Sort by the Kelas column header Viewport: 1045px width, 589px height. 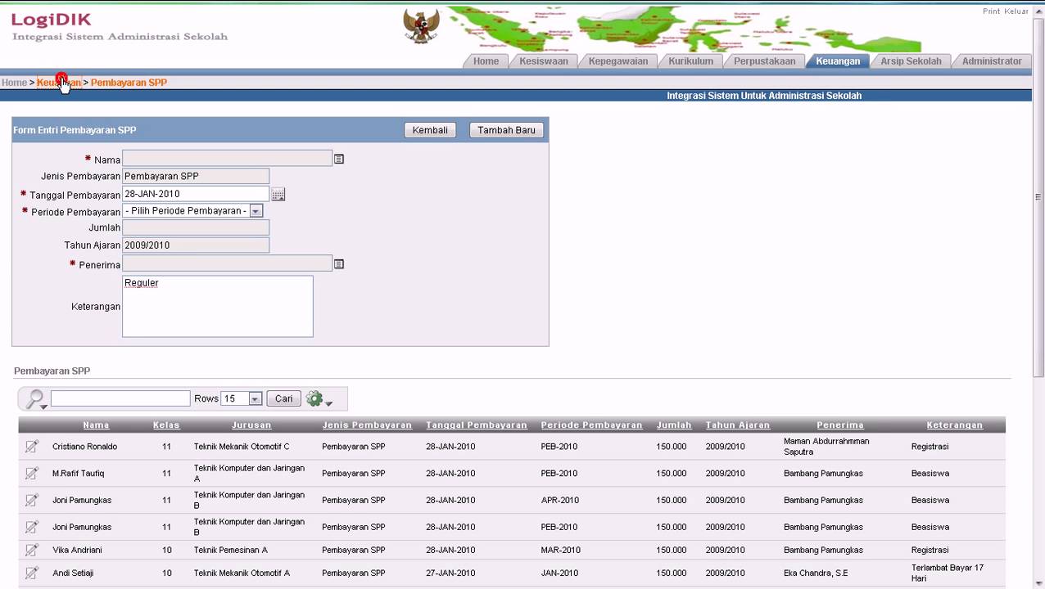click(166, 425)
